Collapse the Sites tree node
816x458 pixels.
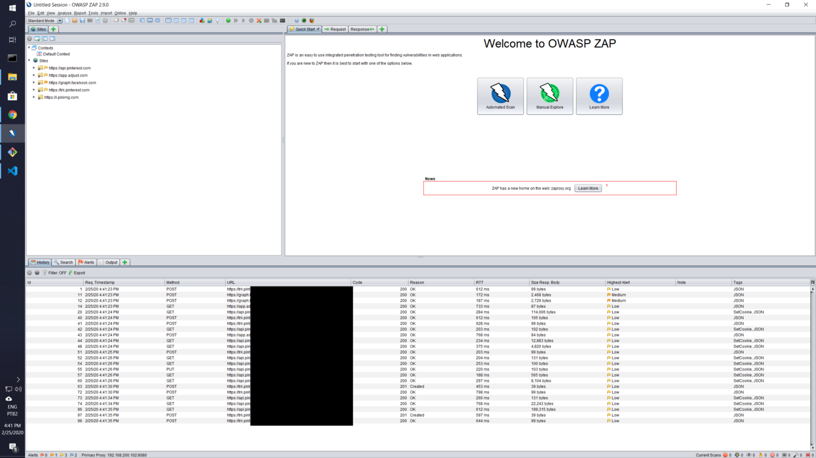pyautogui.click(x=29, y=61)
